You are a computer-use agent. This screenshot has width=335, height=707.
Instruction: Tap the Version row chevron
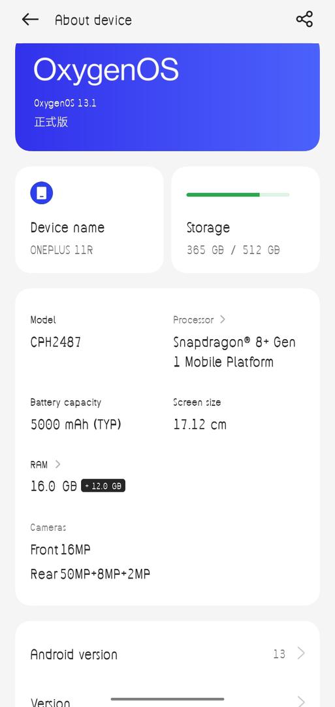pyautogui.click(x=301, y=701)
